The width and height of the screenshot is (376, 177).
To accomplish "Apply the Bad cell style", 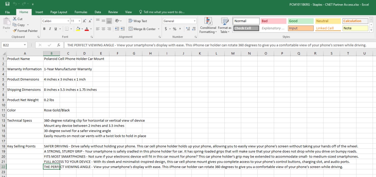I will coord(273,21).
